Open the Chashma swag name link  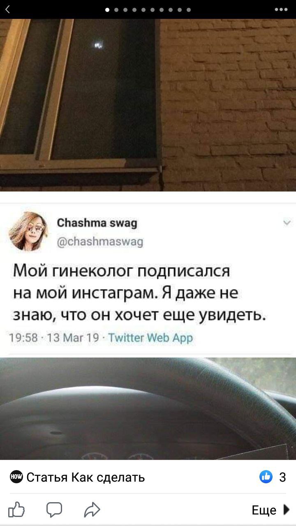click(97, 223)
